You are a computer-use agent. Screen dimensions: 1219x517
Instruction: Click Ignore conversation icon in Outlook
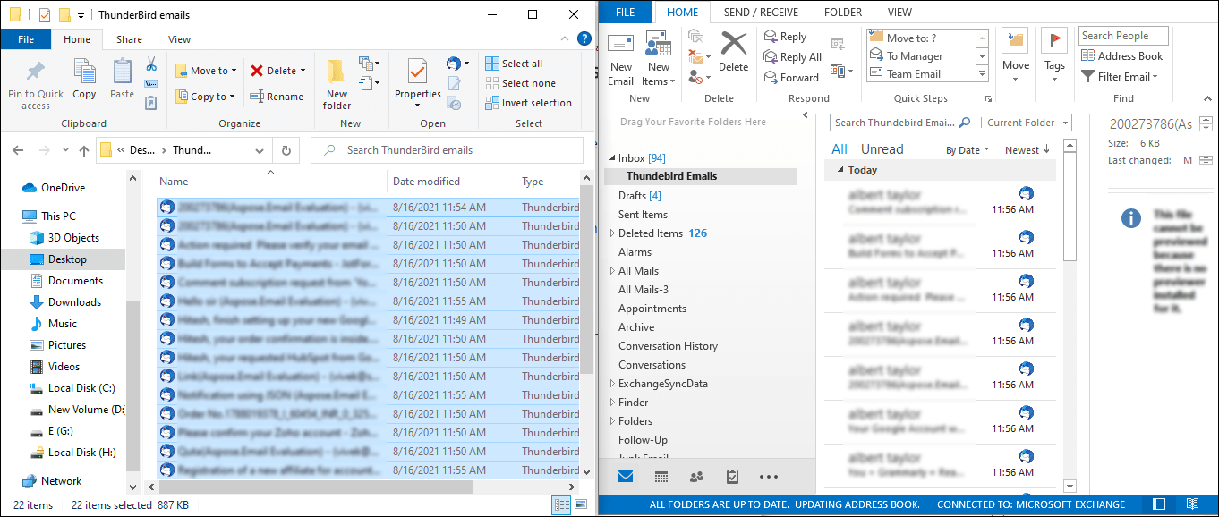coord(695,37)
